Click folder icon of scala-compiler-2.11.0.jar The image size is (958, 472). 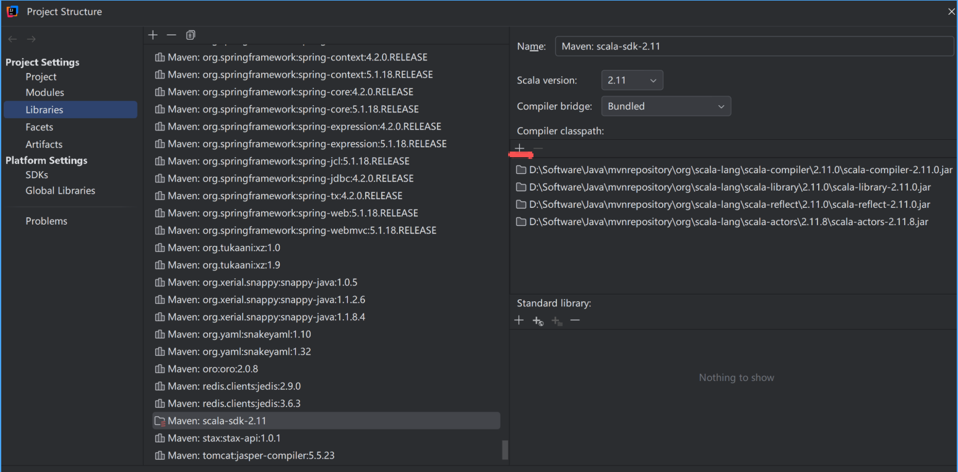[x=521, y=169]
